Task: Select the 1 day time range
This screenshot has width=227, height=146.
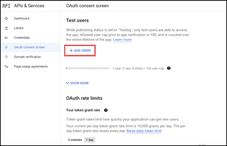Action: [90, 140]
